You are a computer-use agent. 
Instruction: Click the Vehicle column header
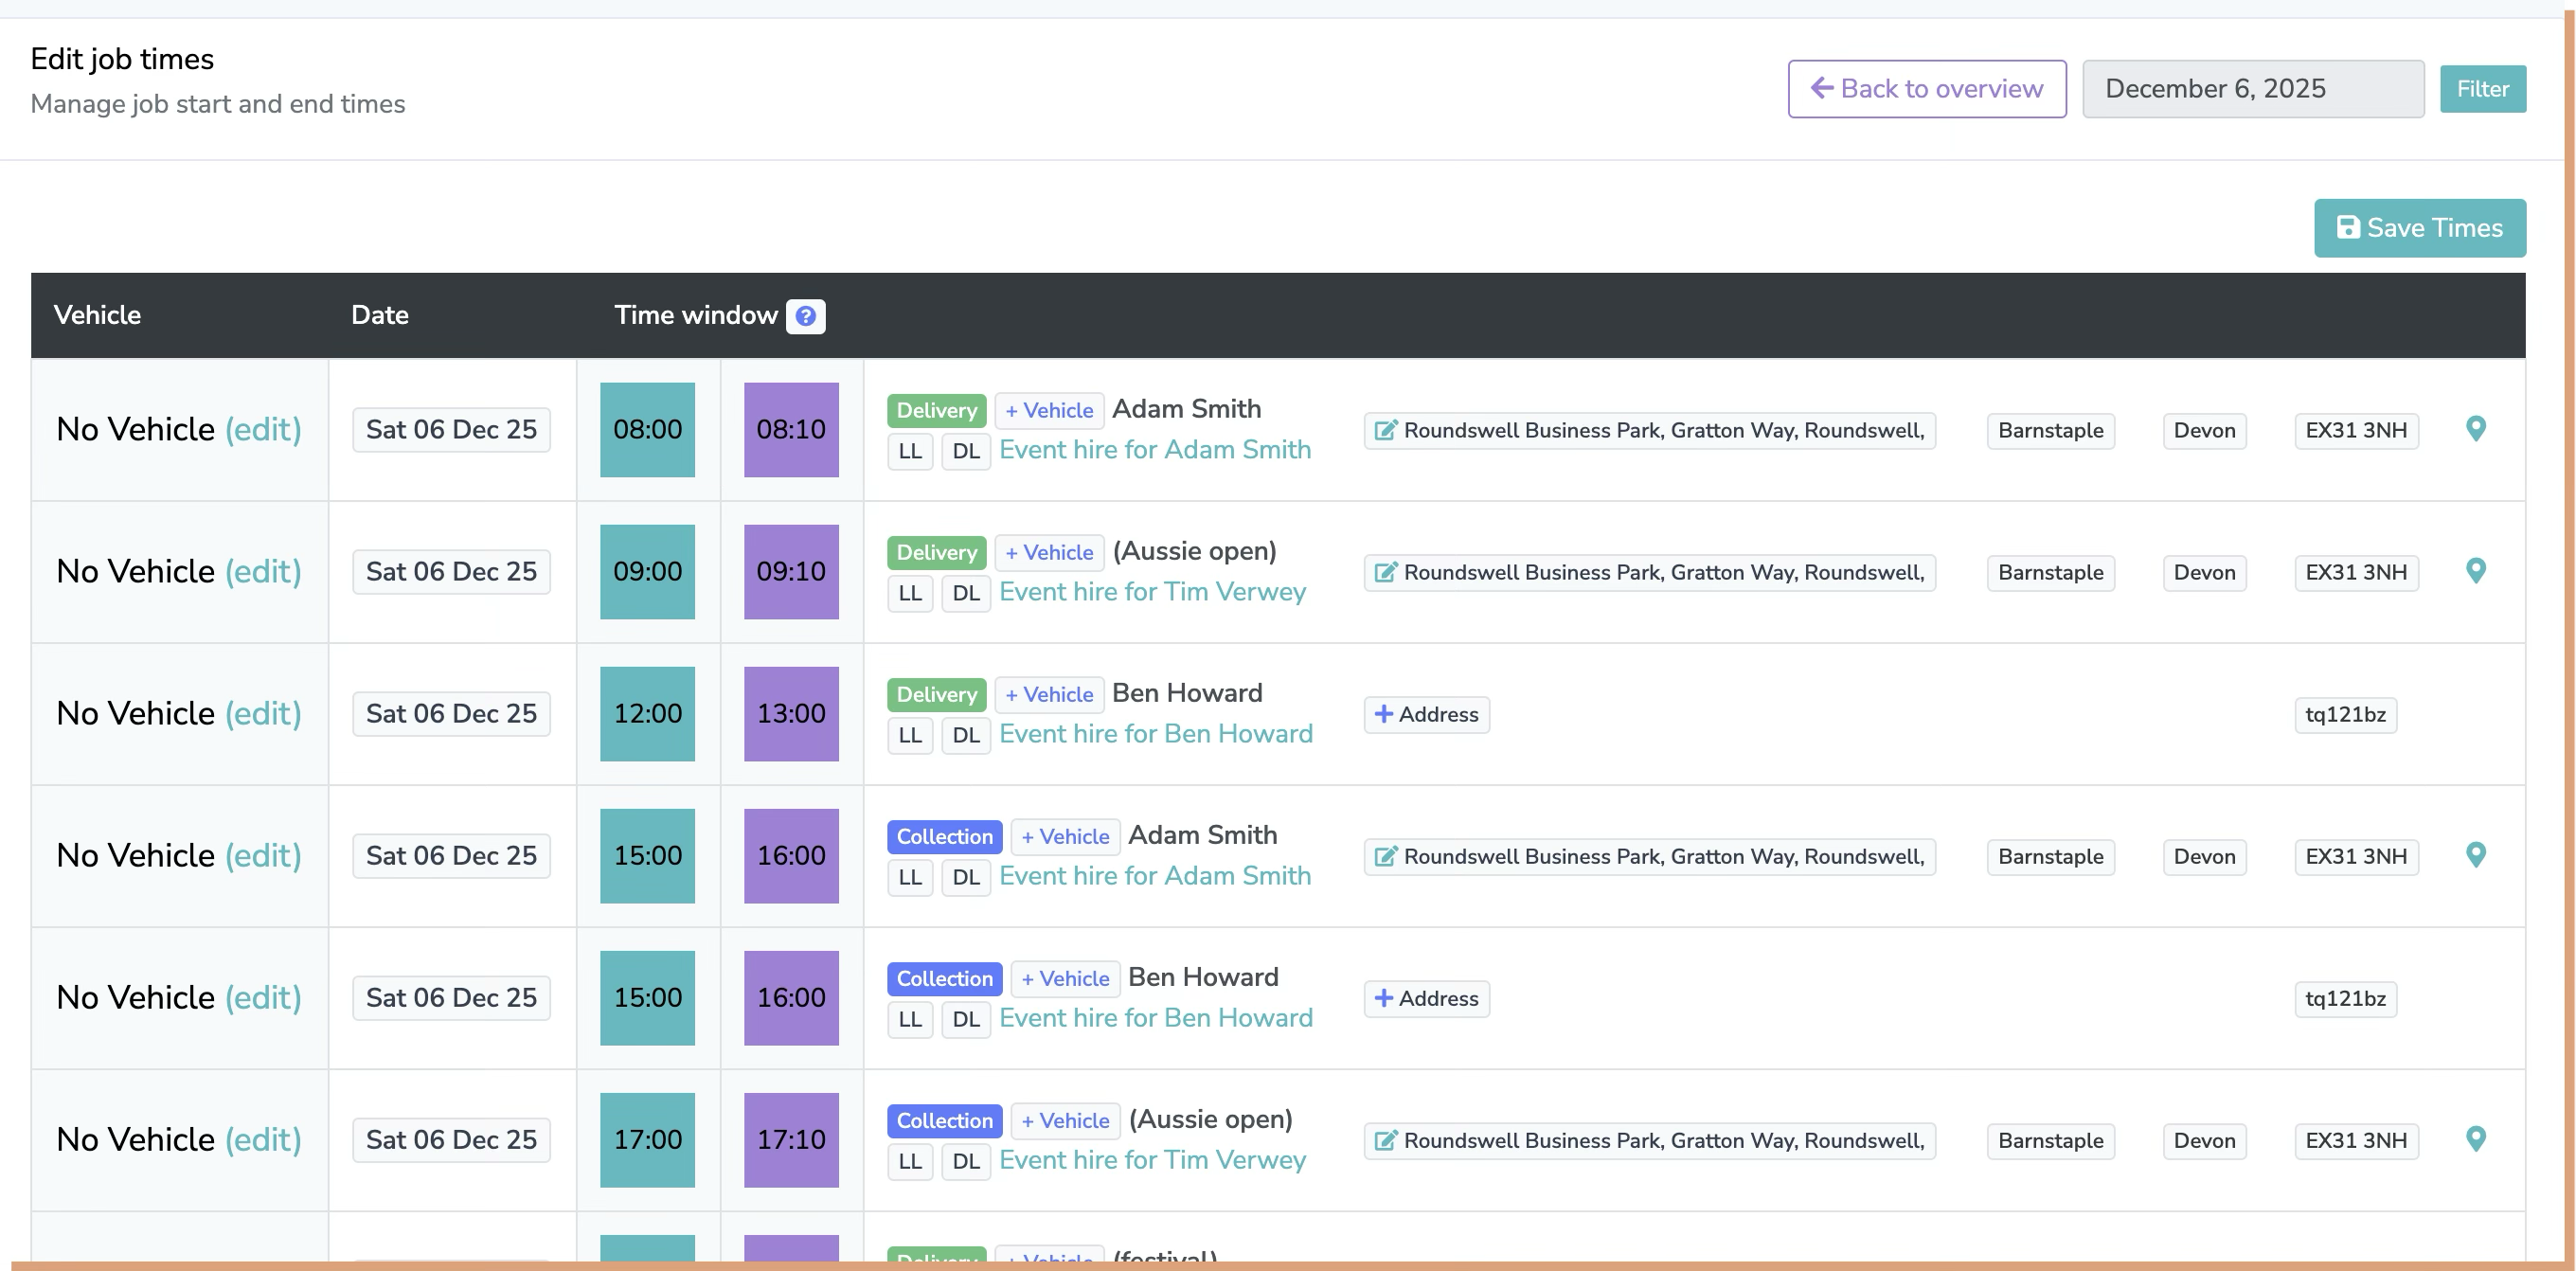(x=97, y=315)
